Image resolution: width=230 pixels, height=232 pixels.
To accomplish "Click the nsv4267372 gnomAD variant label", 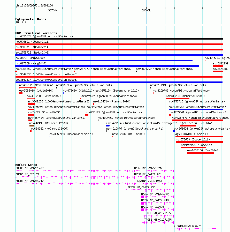I will [x=103, y=69].
